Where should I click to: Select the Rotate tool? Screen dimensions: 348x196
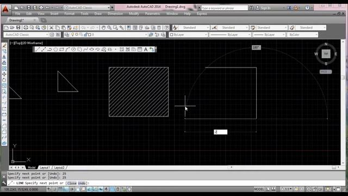(x=4, y=80)
